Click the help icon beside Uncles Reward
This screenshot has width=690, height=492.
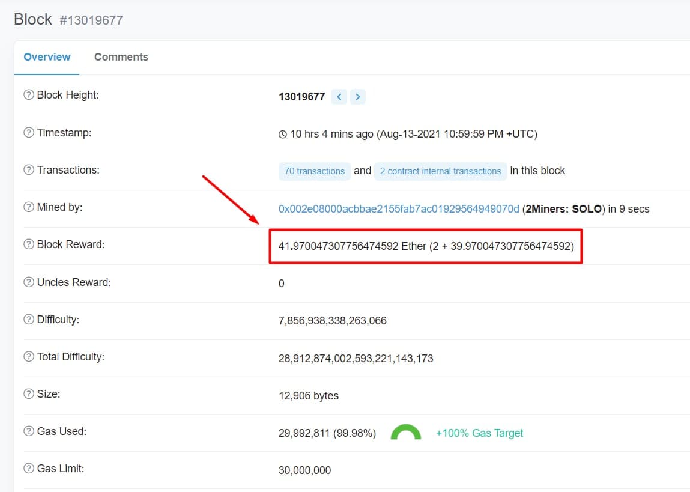tap(28, 282)
